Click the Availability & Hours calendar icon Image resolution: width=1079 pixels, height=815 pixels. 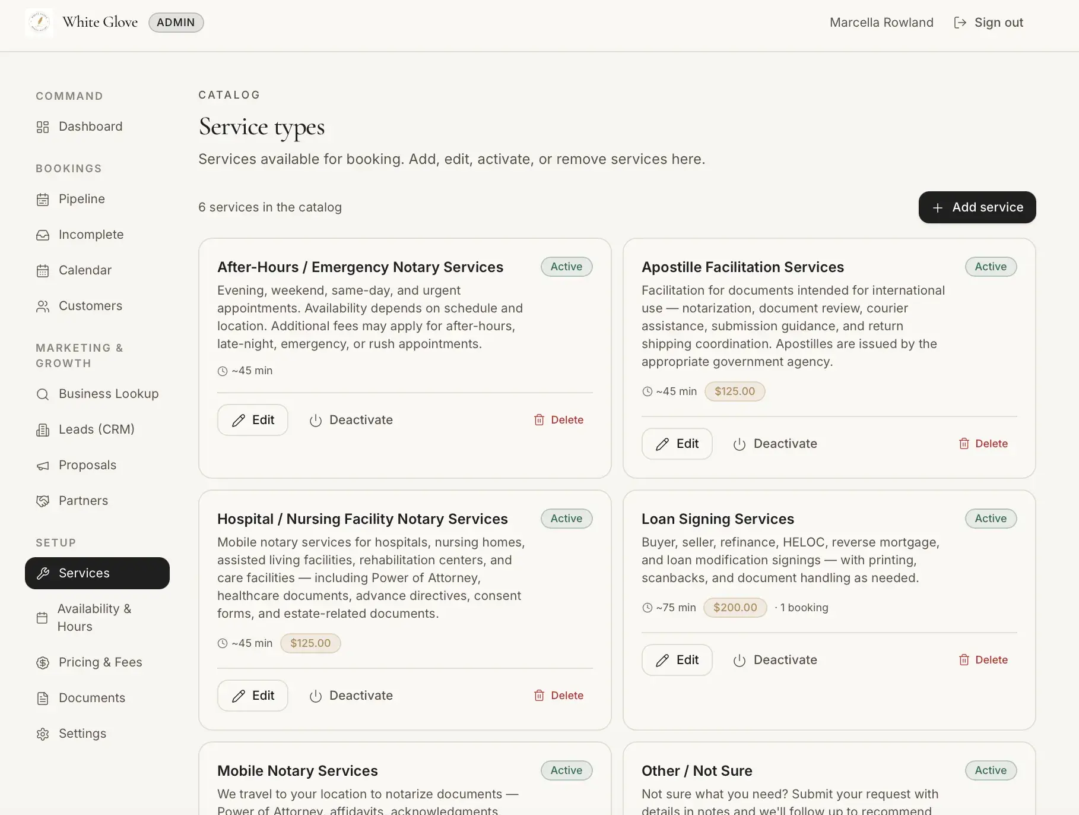point(42,618)
